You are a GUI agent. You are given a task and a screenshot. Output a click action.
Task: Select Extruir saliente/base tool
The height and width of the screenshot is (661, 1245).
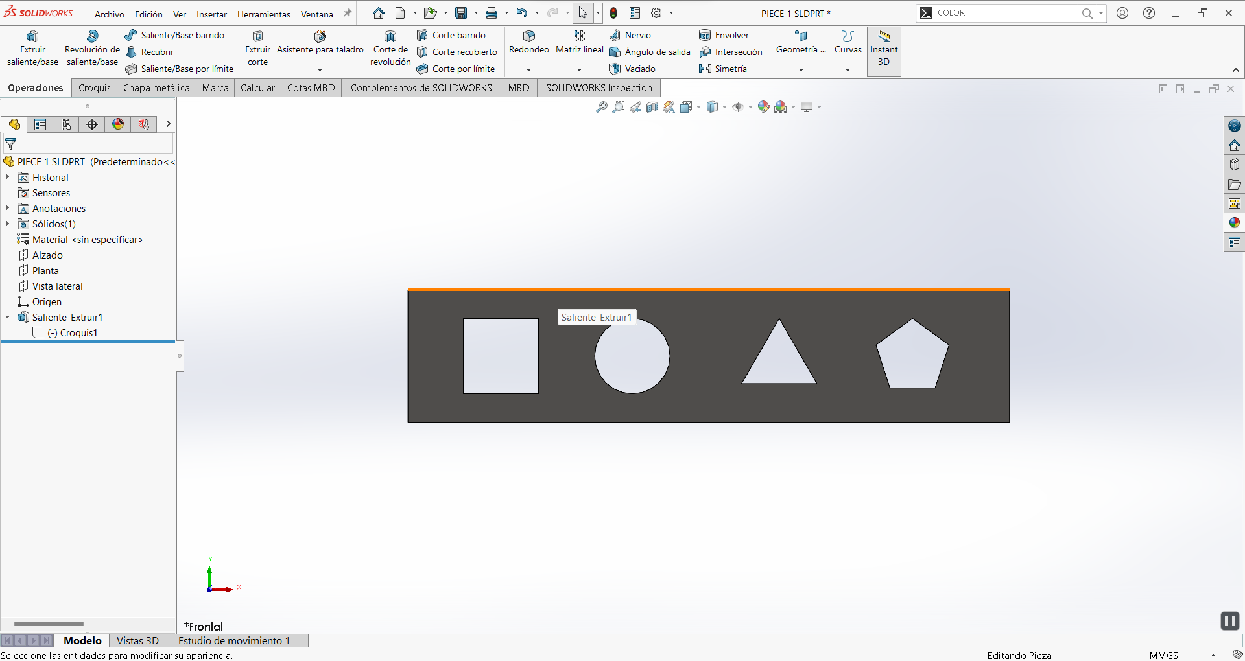point(32,49)
